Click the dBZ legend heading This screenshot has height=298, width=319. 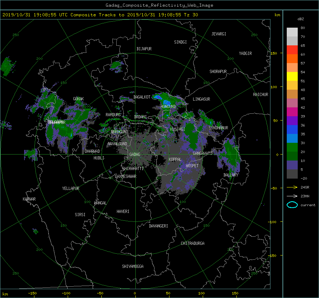pyautogui.click(x=301, y=19)
